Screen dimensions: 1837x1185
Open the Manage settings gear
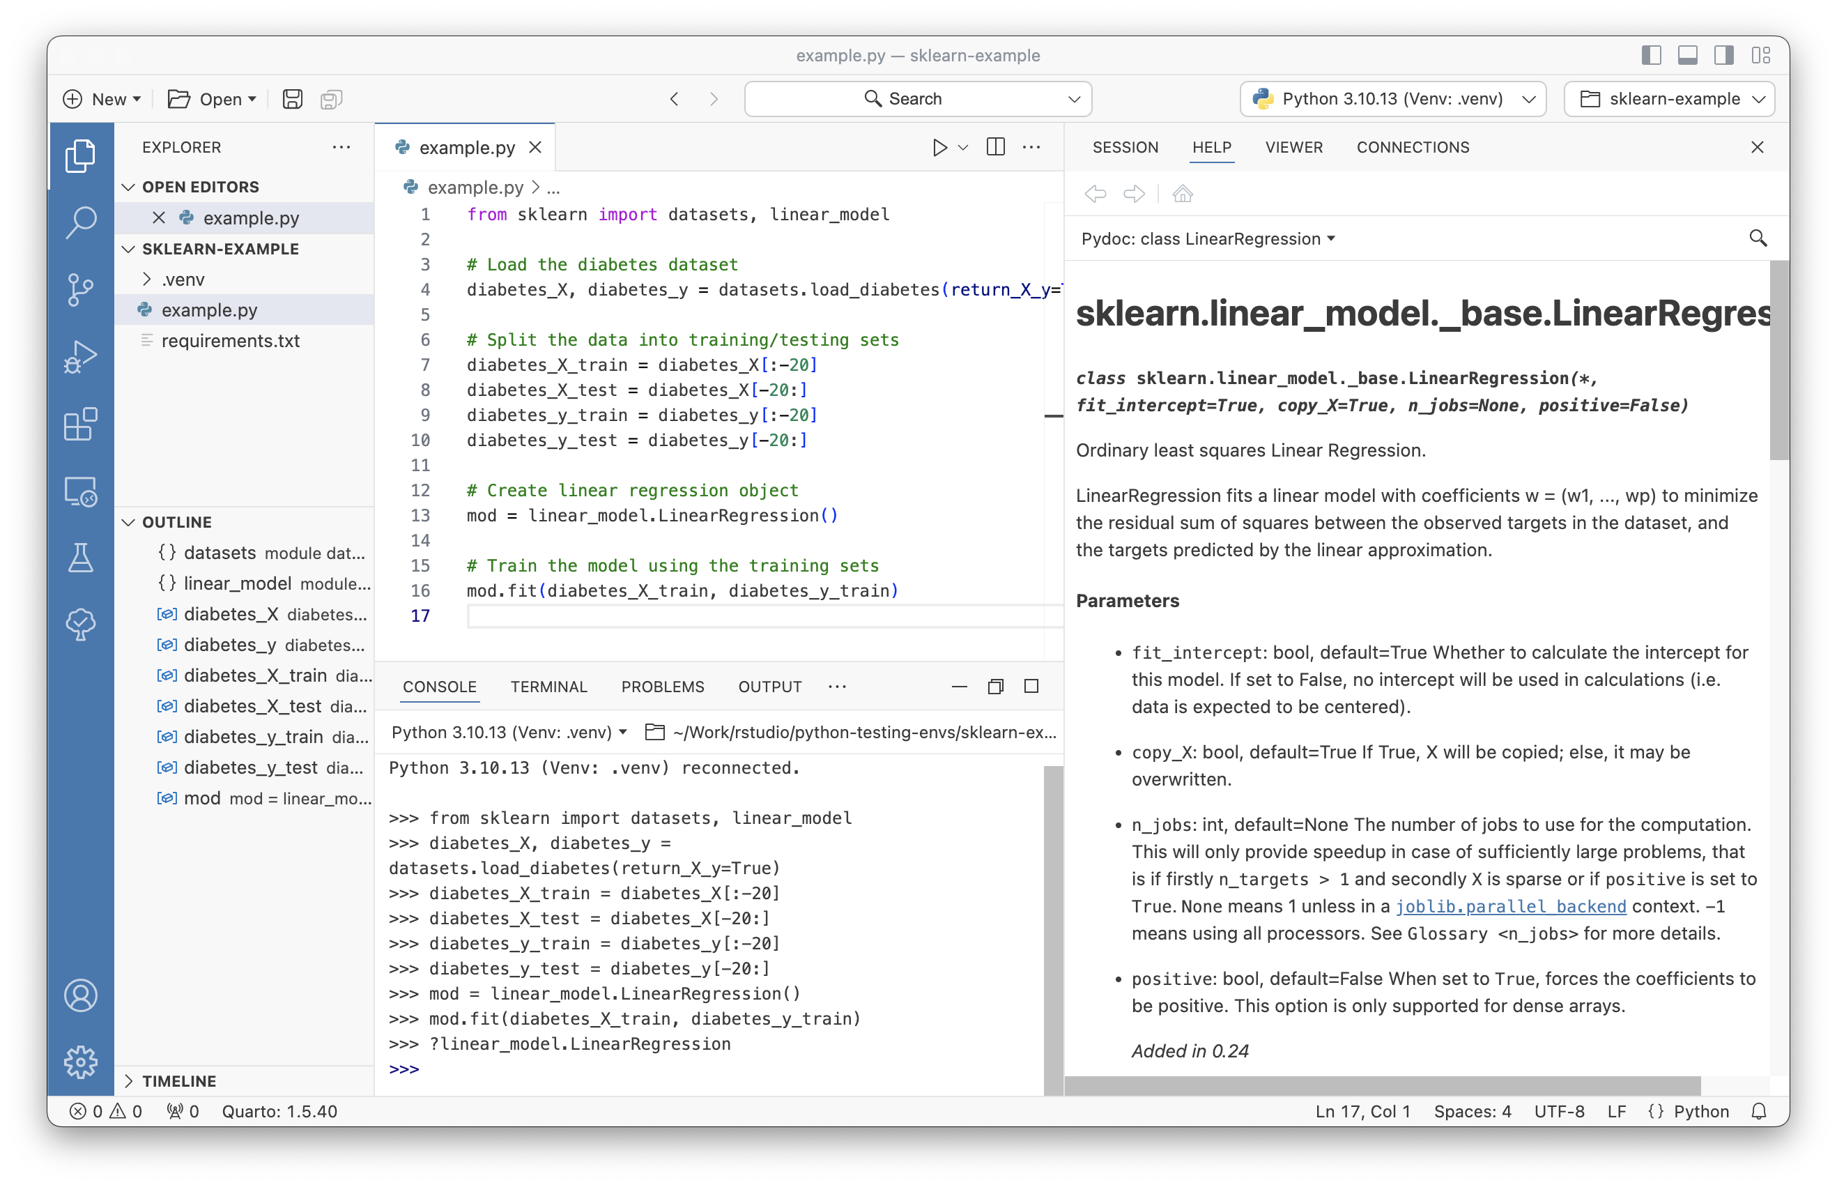[x=80, y=1062]
